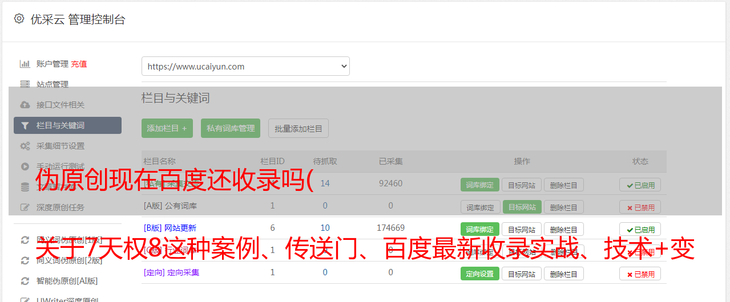The width and height of the screenshot is (730, 302).
Task: Click the 批量添加栏目 button
Action: coord(299,128)
